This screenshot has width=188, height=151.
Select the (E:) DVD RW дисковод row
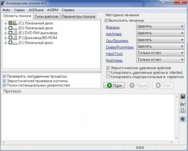point(38,33)
